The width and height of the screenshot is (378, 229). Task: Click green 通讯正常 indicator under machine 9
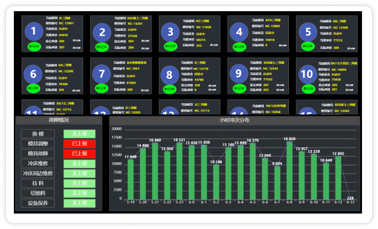point(239,88)
